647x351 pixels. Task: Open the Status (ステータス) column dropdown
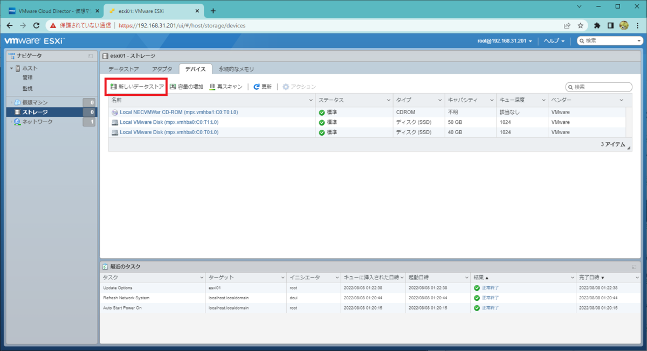coord(388,101)
